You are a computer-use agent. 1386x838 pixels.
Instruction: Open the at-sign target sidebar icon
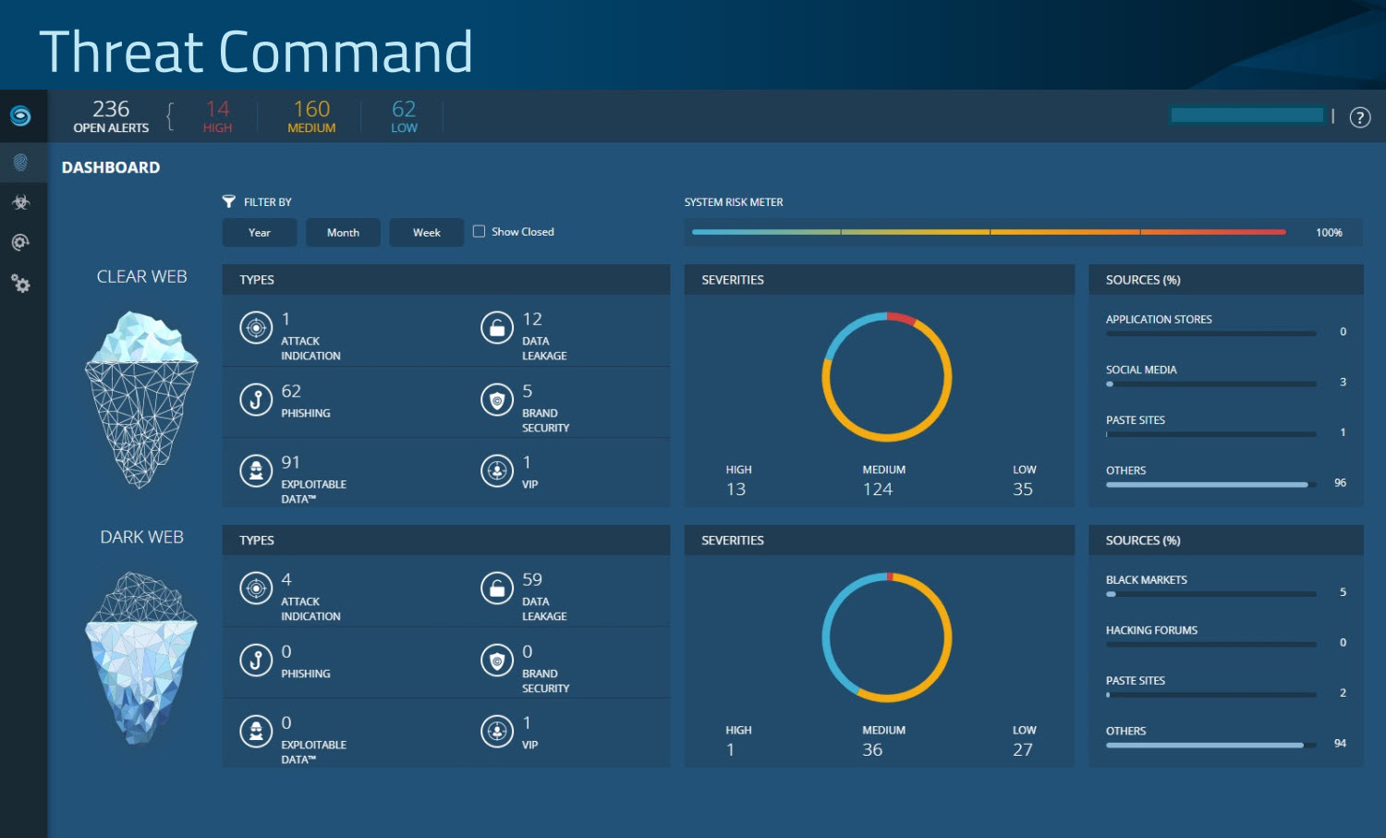click(20, 243)
